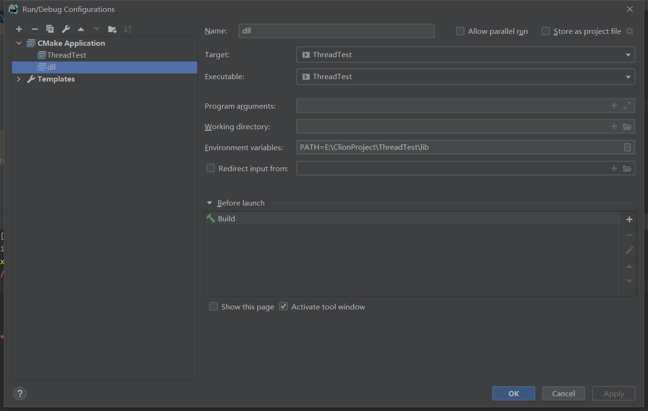Add a Before launch task
Image resolution: width=648 pixels, height=411 pixels.
tap(629, 219)
